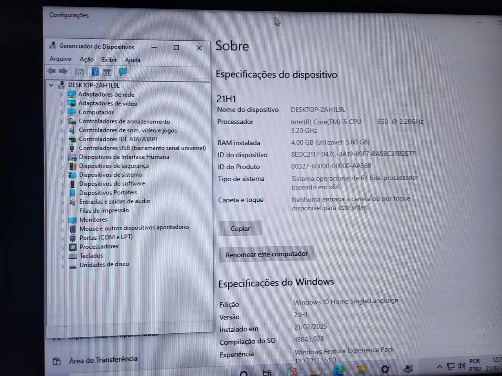Screen dimensions: 502x376
Task: Open File Explorer from the taskbar
Action: coord(362,370)
